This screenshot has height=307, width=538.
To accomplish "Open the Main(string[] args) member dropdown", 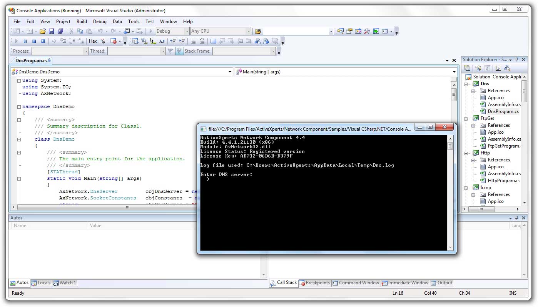I will tap(454, 71).
